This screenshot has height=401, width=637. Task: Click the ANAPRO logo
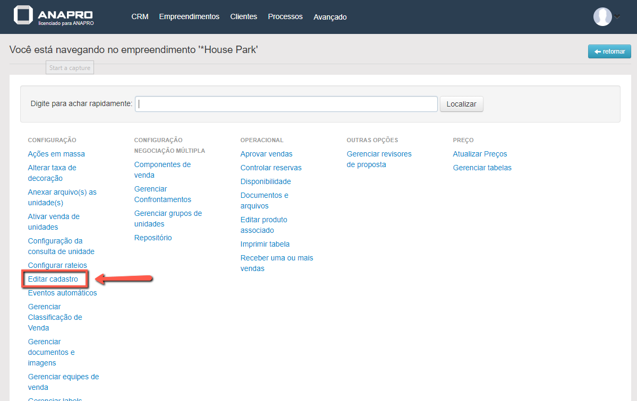[x=54, y=16]
